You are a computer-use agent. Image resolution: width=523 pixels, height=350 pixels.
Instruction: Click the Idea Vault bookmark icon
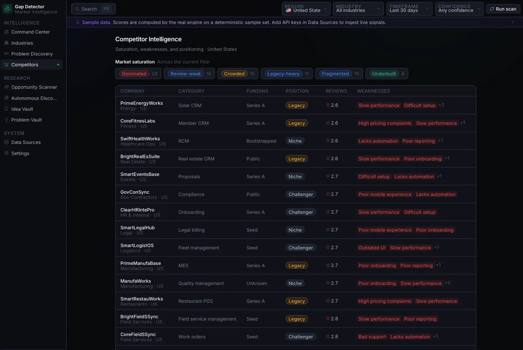coord(7,109)
